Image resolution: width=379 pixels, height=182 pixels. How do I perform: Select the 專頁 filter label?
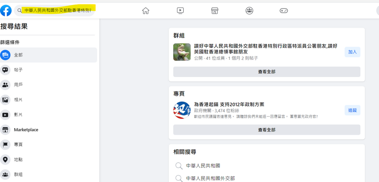[x=18, y=145]
